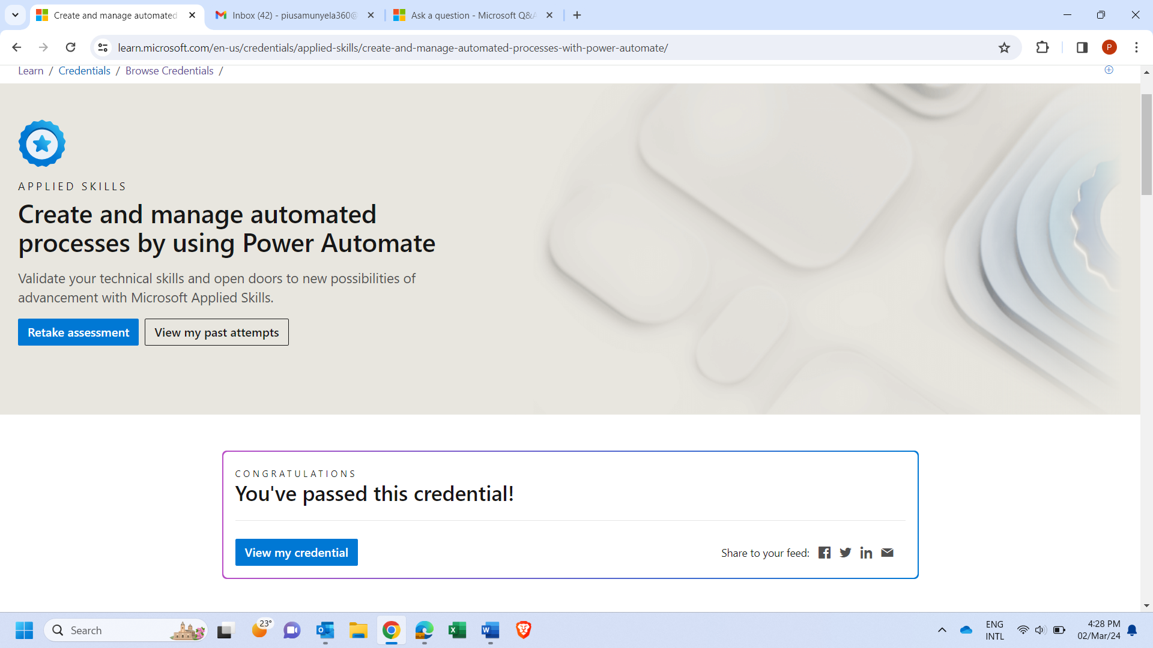Open tab search dropdown arrow

point(15,15)
